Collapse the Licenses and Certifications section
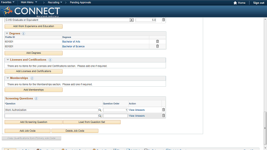The height and width of the screenshot is (150, 267). click(8, 60)
